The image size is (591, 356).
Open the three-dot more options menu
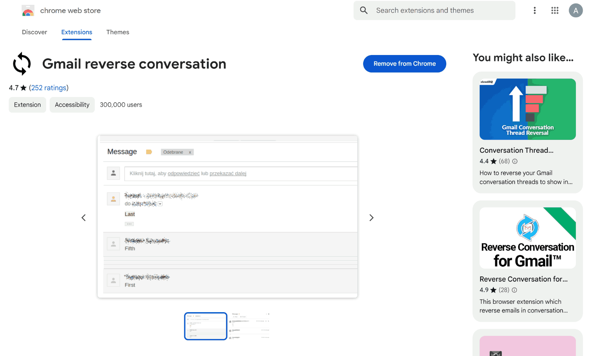click(534, 10)
